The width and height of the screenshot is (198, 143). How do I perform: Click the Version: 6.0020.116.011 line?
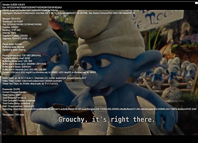click(x=14, y=5)
